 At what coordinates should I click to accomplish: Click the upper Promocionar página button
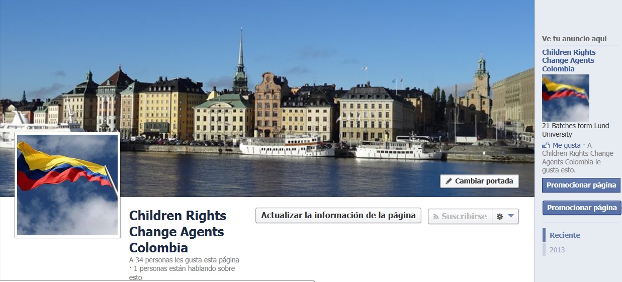pos(581,185)
